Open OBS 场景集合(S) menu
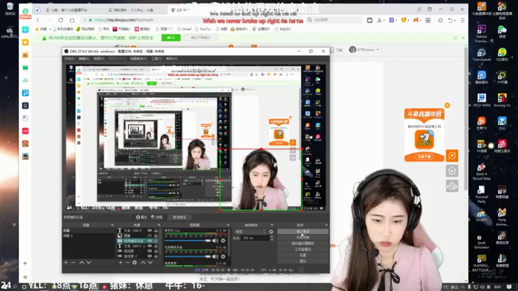Viewport: 518px width, 291px height. 139,59
